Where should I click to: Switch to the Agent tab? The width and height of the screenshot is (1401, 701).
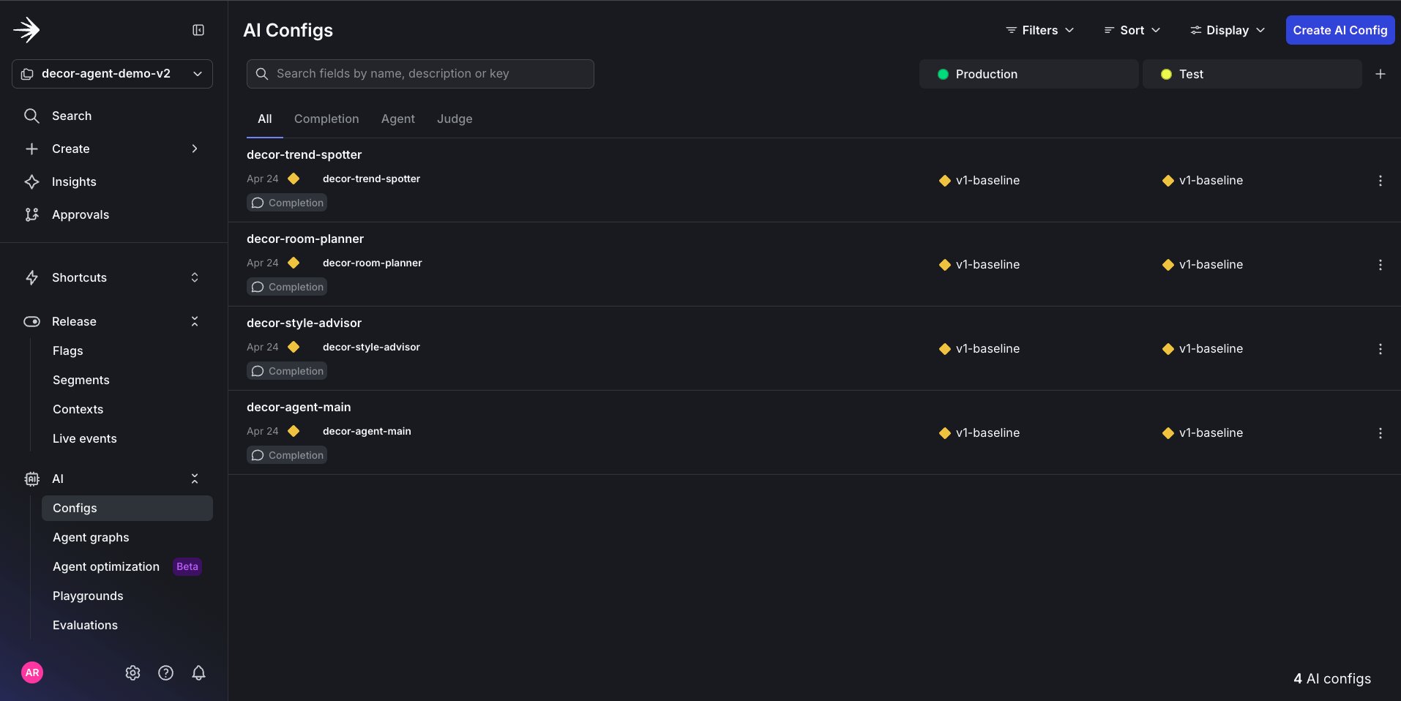click(398, 119)
